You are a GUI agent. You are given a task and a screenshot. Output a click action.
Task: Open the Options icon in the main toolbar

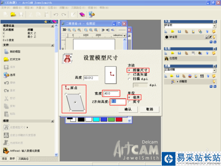[x=91, y=15]
